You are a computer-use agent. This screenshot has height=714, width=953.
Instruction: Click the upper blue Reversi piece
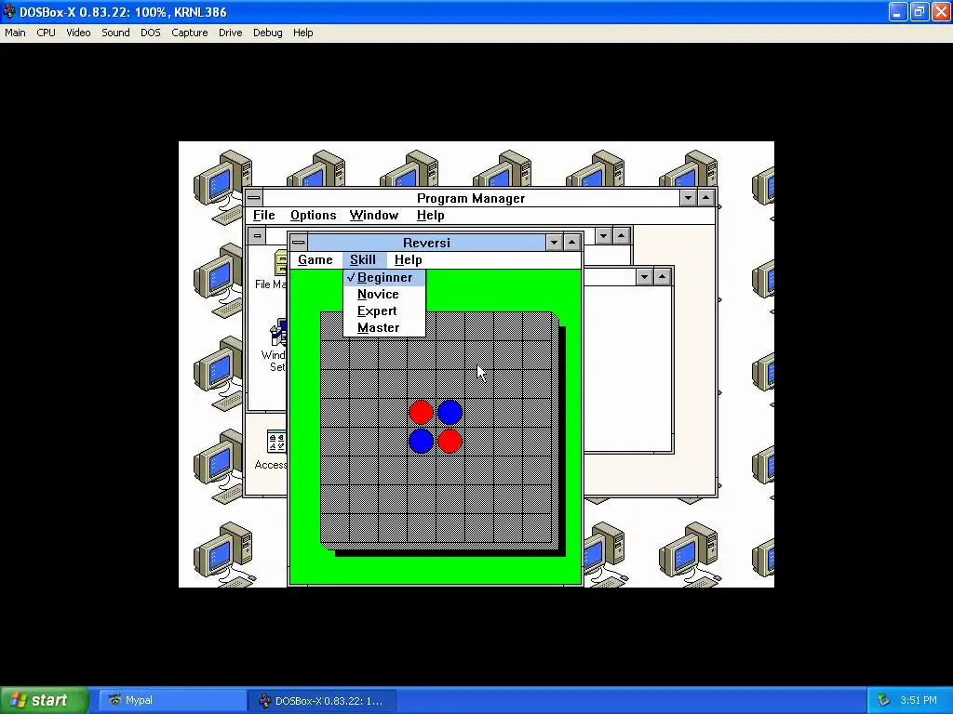pos(450,412)
